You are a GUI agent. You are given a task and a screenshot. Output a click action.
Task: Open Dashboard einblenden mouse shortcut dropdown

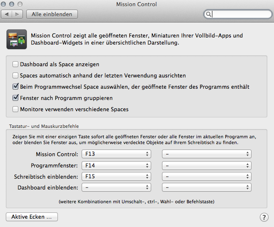(207, 187)
